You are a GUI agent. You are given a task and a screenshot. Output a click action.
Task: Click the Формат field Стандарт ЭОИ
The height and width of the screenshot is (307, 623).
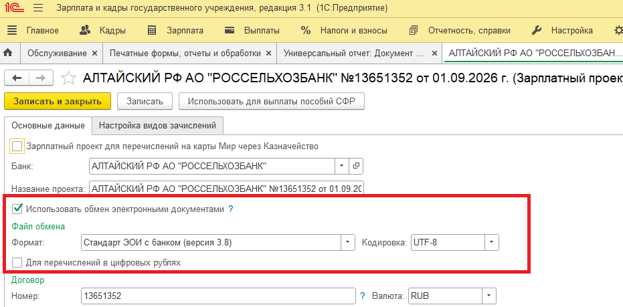pos(211,242)
